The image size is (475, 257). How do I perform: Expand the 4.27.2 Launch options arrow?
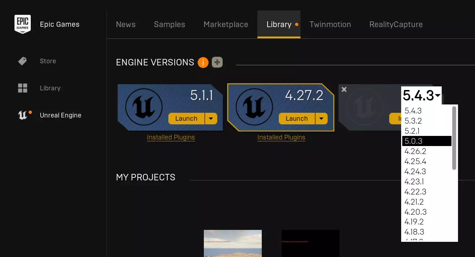point(321,119)
